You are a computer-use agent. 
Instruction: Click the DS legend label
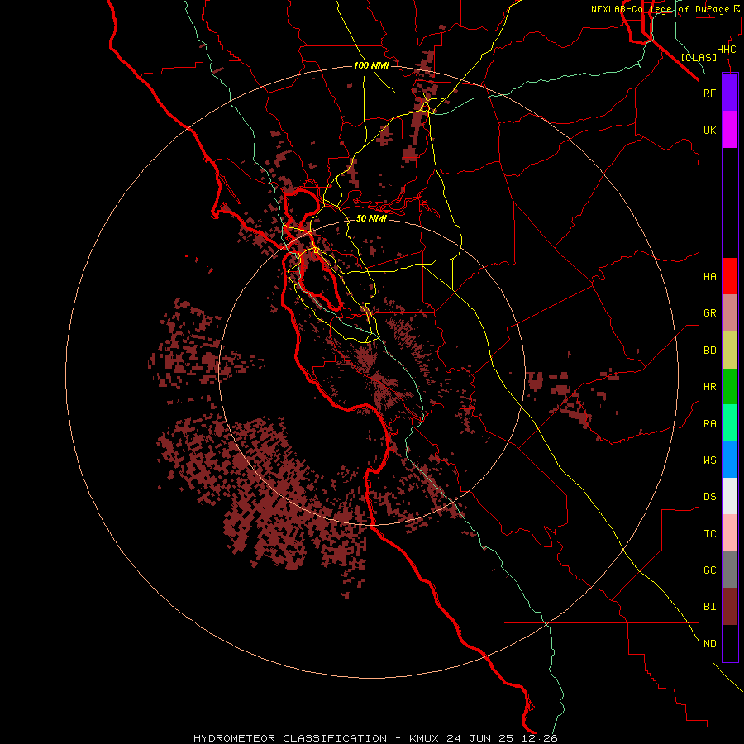click(x=709, y=497)
